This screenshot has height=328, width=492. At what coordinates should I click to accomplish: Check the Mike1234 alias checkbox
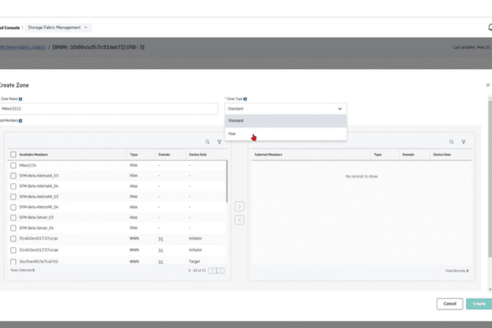pos(13,165)
